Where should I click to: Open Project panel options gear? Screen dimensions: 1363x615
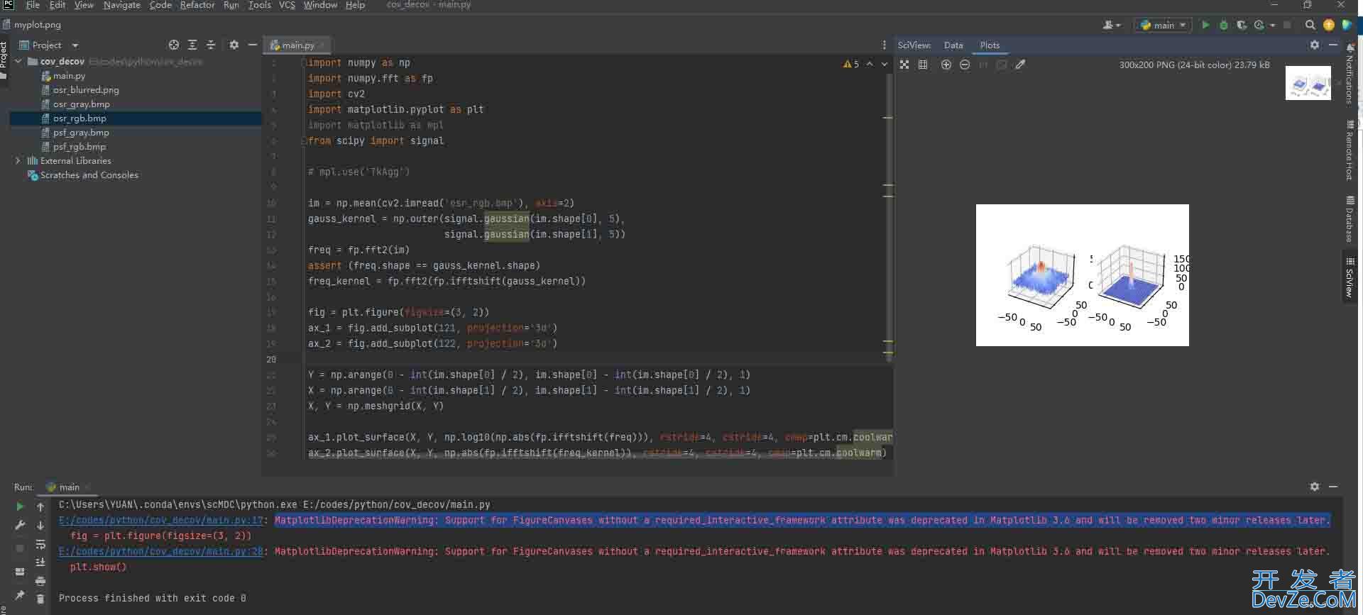tap(234, 45)
